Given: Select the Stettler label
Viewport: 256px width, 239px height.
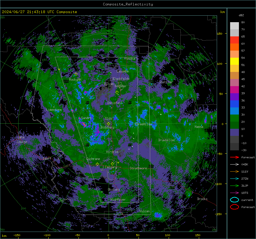Looking at the screenshot, I should click(166, 82).
